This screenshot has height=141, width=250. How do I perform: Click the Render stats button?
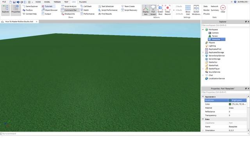click(206, 10)
